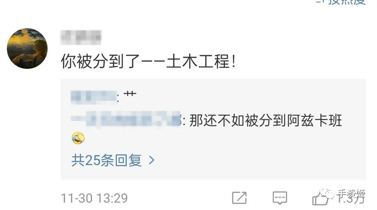The image size is (377, 210).
Task: Open the comment reply bubble icon
Action: (x=280, y=198)
